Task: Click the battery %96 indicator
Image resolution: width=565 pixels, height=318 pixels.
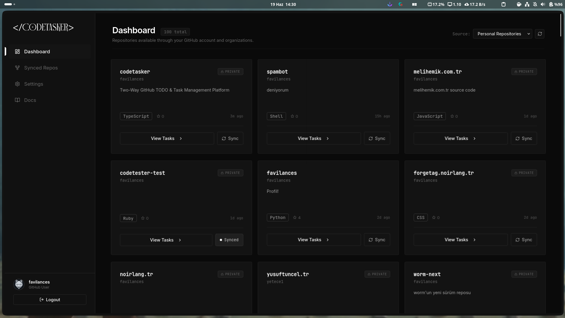Action: click(556, 4)
